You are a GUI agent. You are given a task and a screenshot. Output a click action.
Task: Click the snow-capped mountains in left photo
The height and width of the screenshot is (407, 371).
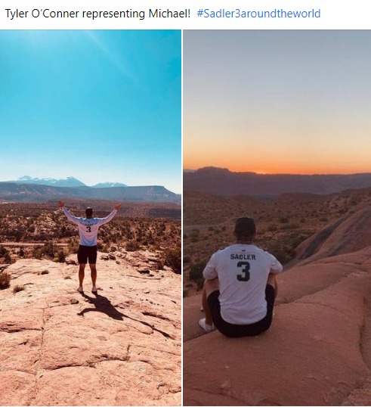point(70,181)
